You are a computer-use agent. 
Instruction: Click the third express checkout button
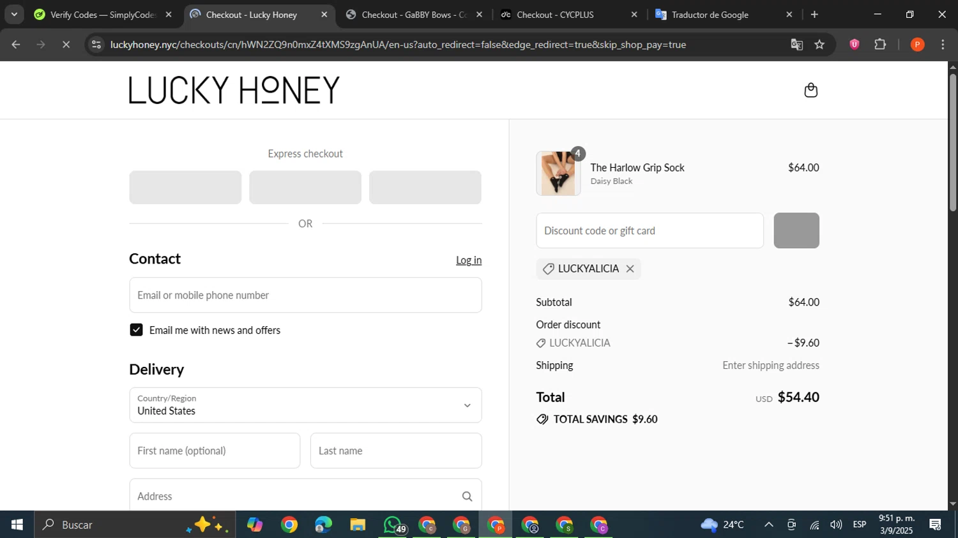[425, 187]
